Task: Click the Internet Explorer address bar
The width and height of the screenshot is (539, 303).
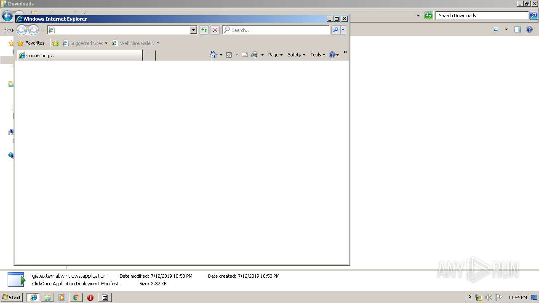Action: (x=119, y=30)
